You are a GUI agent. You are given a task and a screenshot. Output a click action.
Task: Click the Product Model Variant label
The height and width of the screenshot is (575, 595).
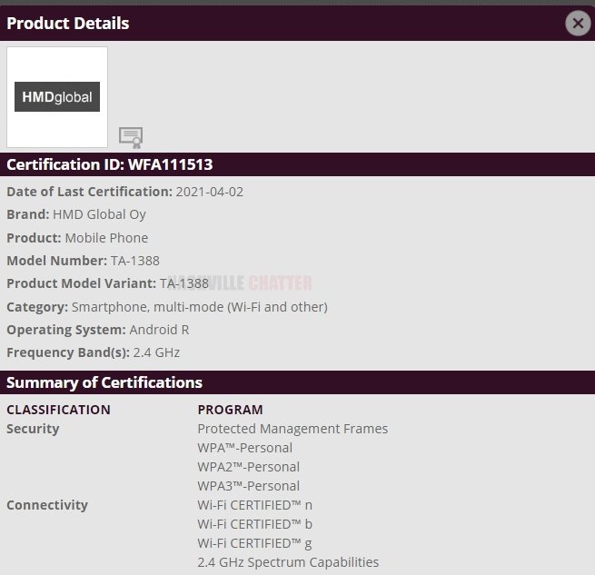pos(81,283)
